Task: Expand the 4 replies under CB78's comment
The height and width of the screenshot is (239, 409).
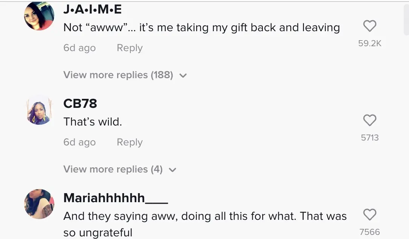Action: (x=113, y=169)
